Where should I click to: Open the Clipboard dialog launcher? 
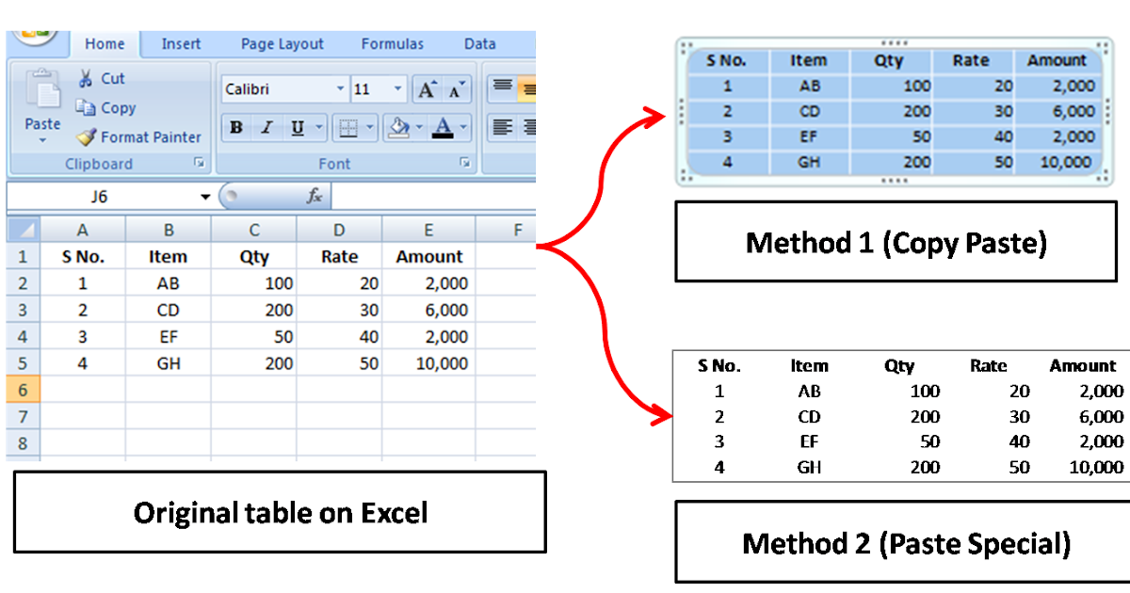pyautogui.click(x=199, y=162)
